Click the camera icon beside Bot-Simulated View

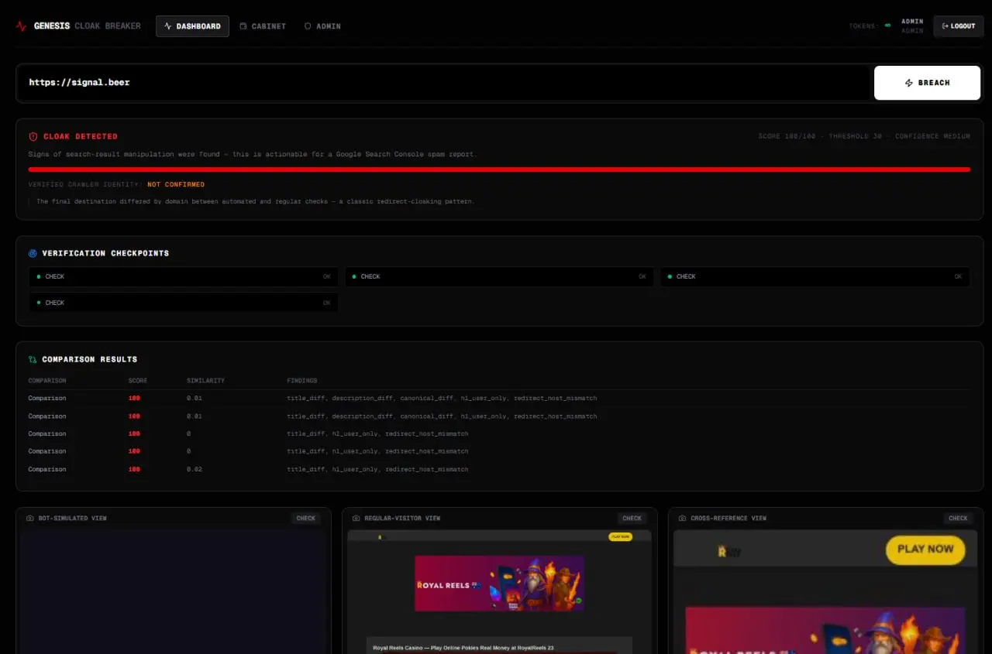click(30, 518)
